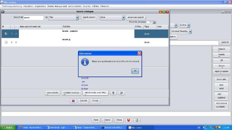The width and height of the screenshot is (232, 130).
Task: Close the Information dialog with the X icon
Action: [x=139, y=53]
